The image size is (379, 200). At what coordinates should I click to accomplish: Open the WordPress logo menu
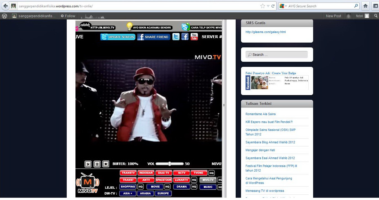tap(4, 16)
